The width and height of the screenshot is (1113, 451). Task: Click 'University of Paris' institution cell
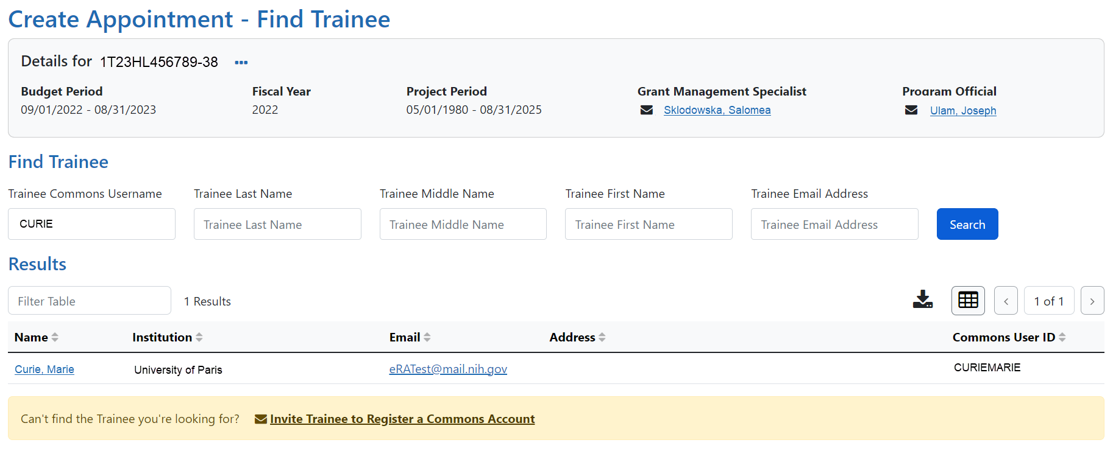178,370
